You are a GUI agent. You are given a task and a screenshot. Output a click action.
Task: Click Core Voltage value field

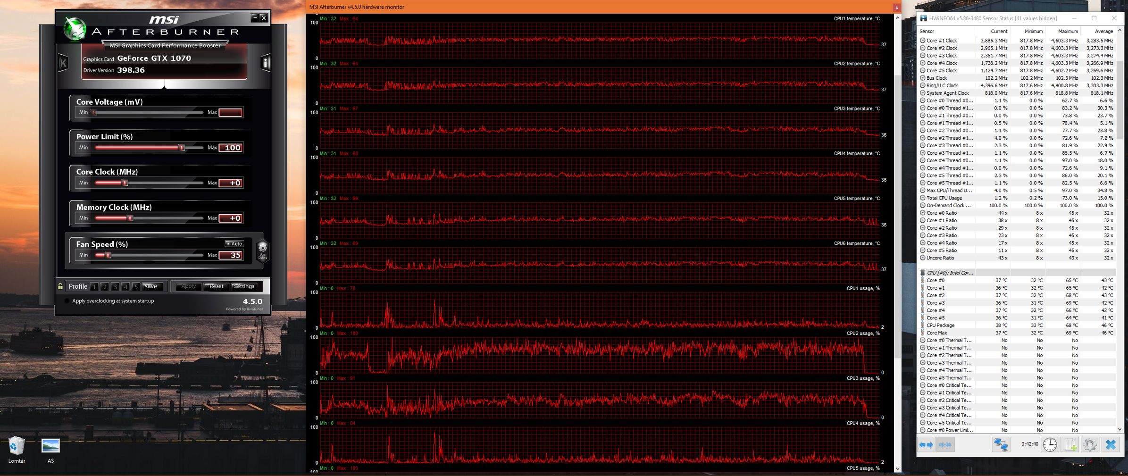pyautogui.click(x=231, y=112)
